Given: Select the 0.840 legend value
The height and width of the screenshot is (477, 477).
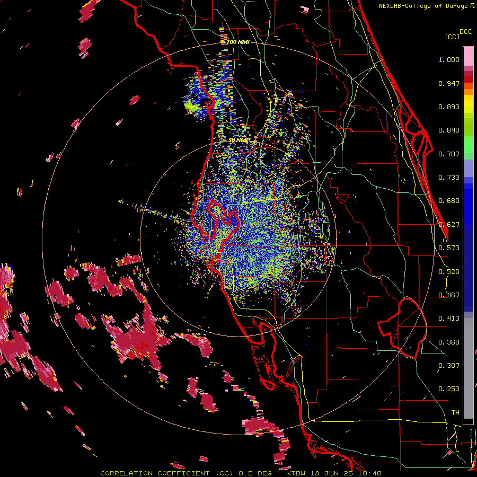Looking at the screenshot, I should (449, 130).
